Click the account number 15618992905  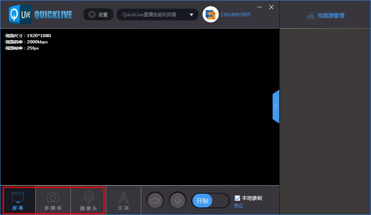click(235, 15)
